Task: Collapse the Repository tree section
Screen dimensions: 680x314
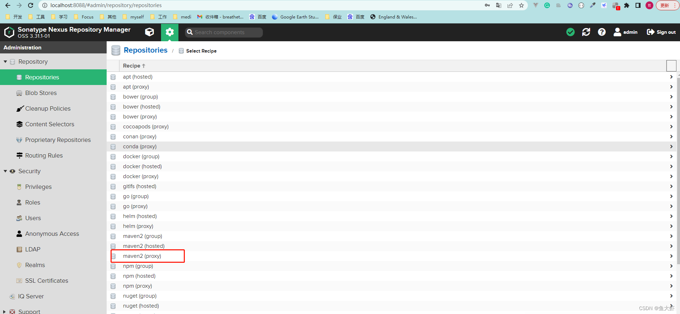Action: (5, 62)
